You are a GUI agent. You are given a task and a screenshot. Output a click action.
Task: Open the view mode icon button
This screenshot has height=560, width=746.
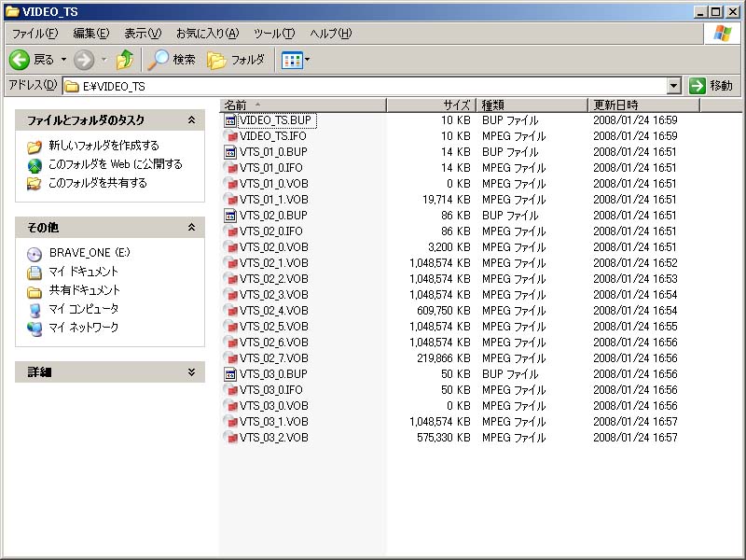click(x=292, y=60)
